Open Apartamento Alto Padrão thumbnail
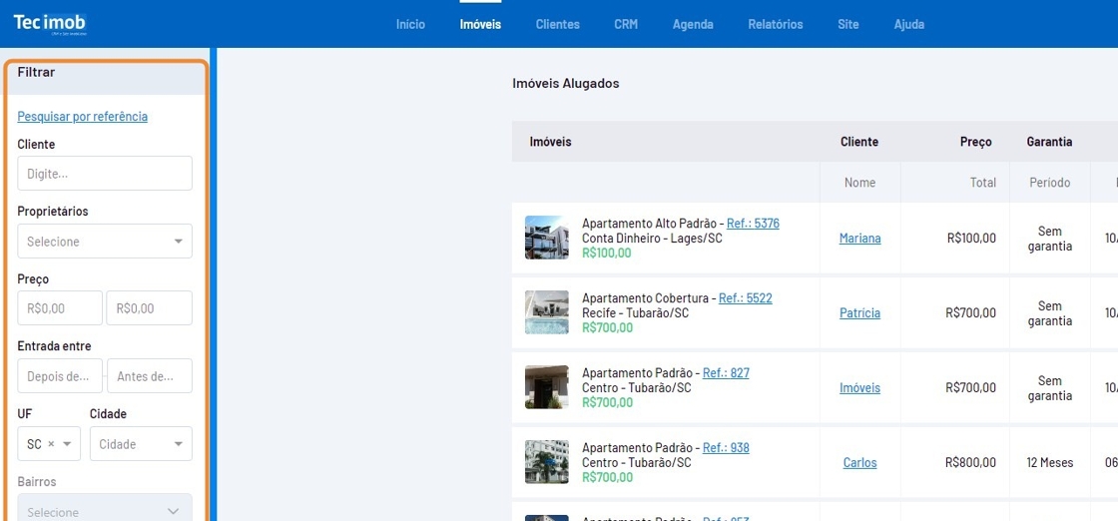The width and height of the screenshot is (1118, 521). tap(546, 238)
